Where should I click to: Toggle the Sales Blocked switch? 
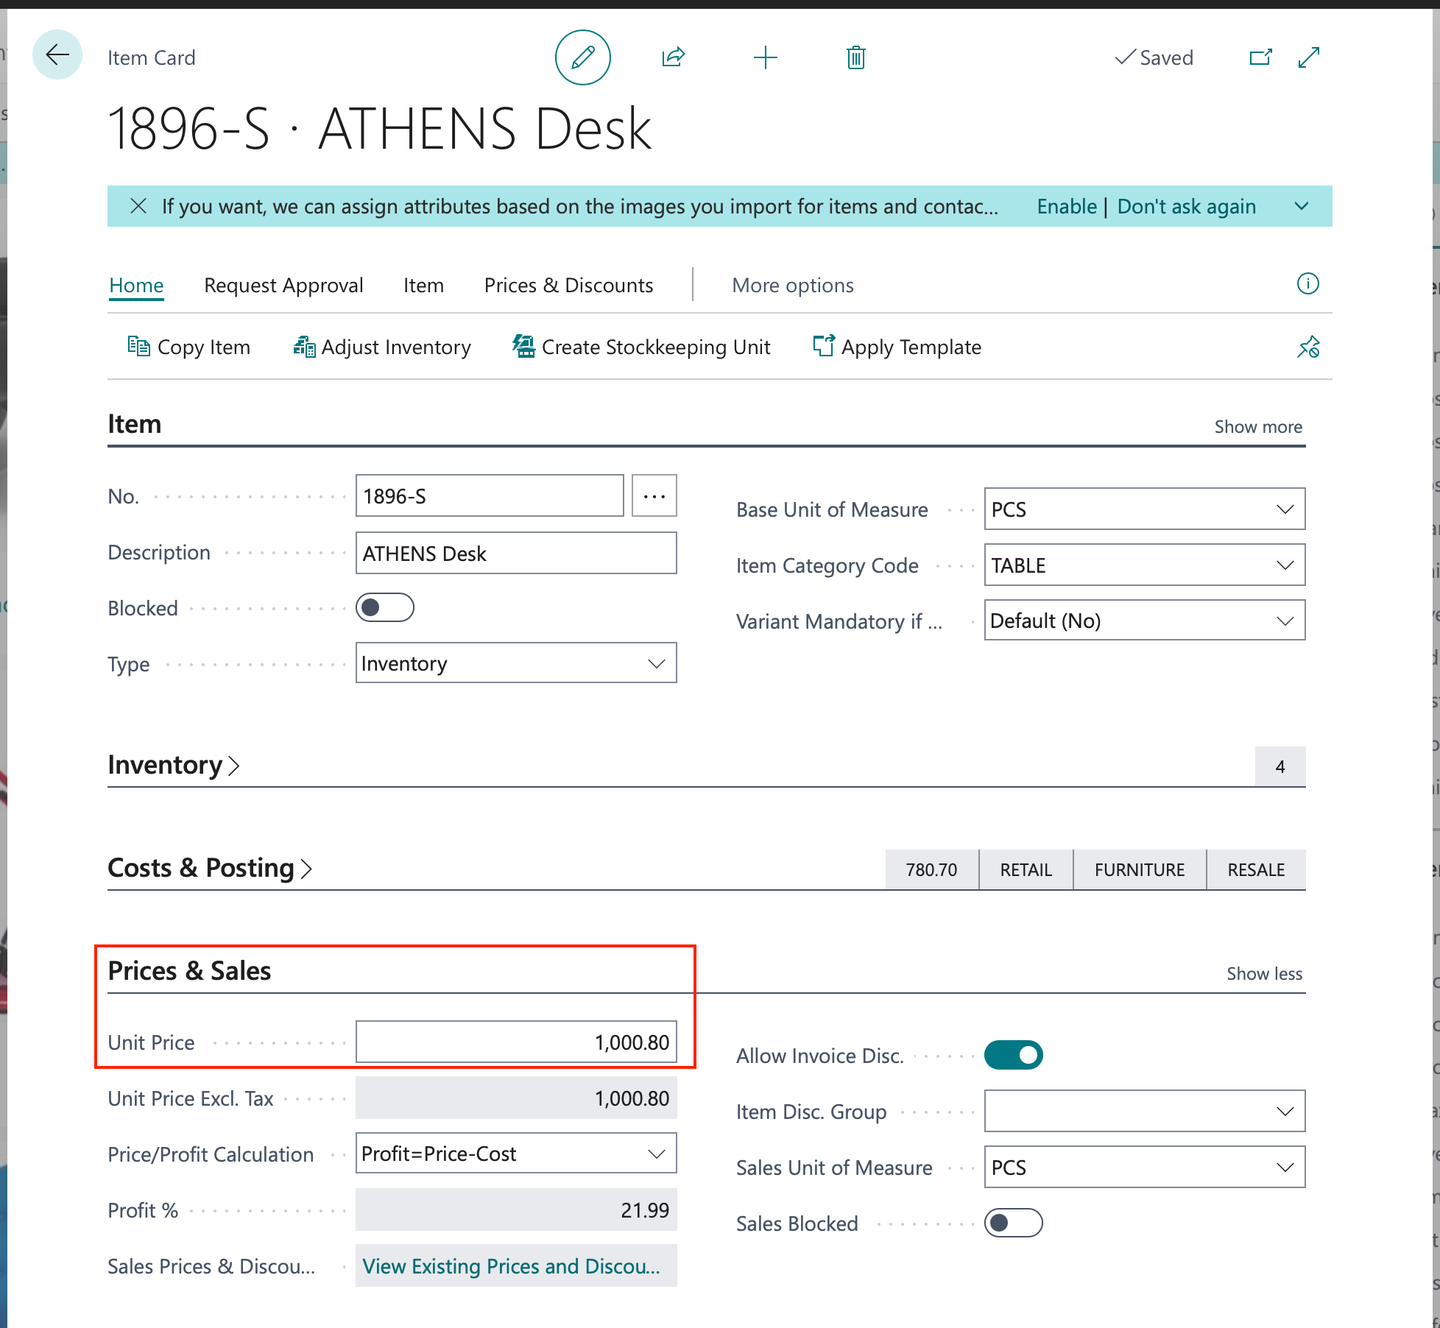1013,1223
